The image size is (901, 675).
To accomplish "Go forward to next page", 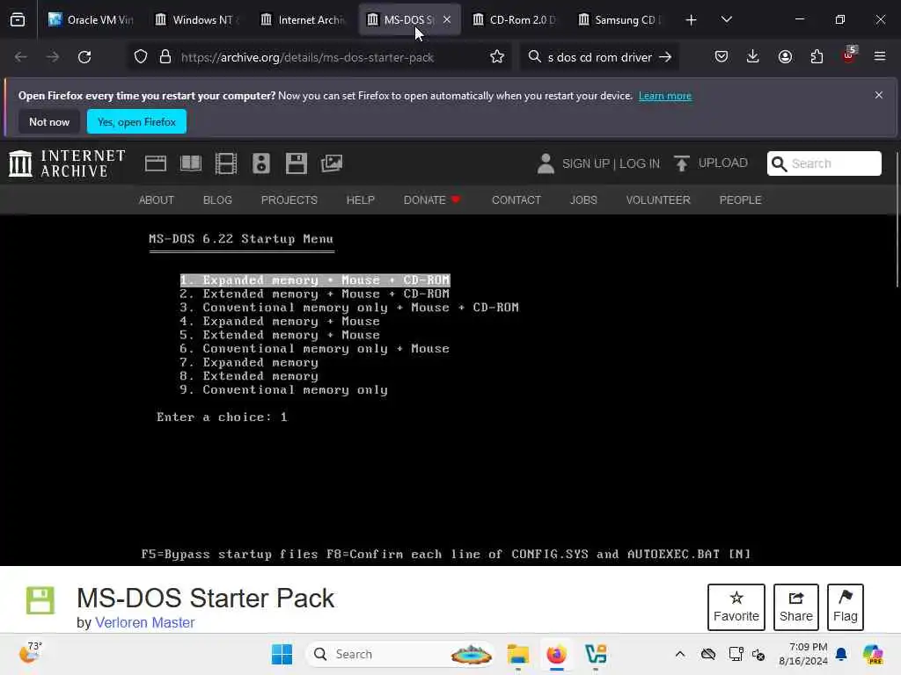I will tap(52, 57).
